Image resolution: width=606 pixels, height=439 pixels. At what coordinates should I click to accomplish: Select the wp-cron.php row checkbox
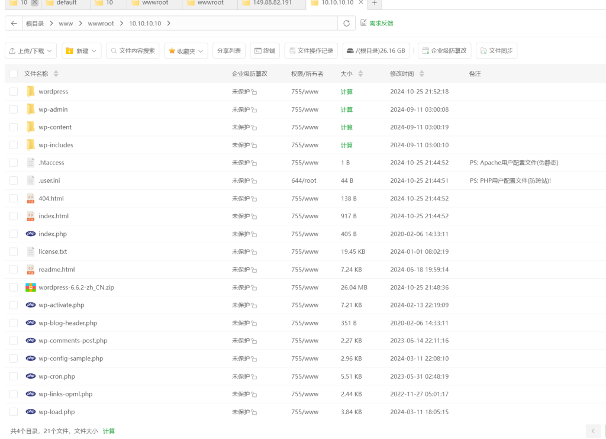click(x=14, y=376)
